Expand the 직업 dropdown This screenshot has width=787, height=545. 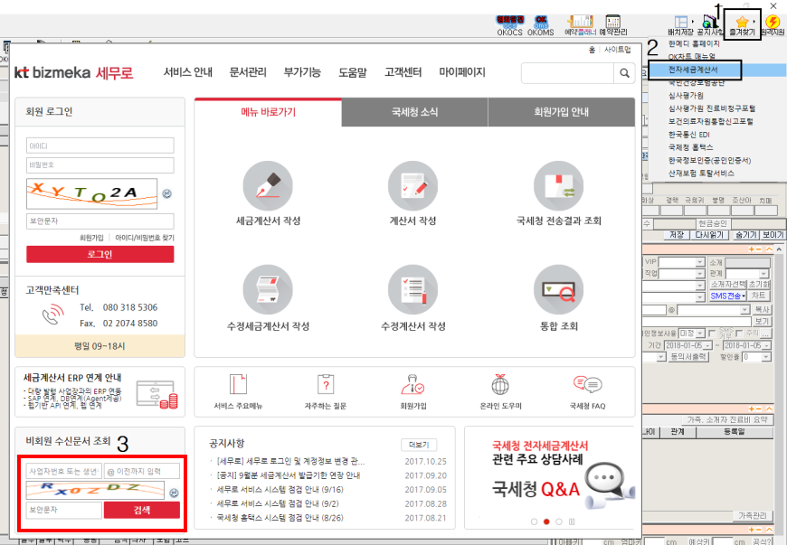coord(699,273)
